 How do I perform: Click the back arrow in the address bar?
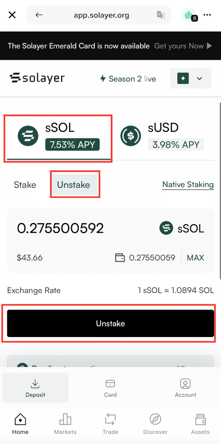(39, 15)
